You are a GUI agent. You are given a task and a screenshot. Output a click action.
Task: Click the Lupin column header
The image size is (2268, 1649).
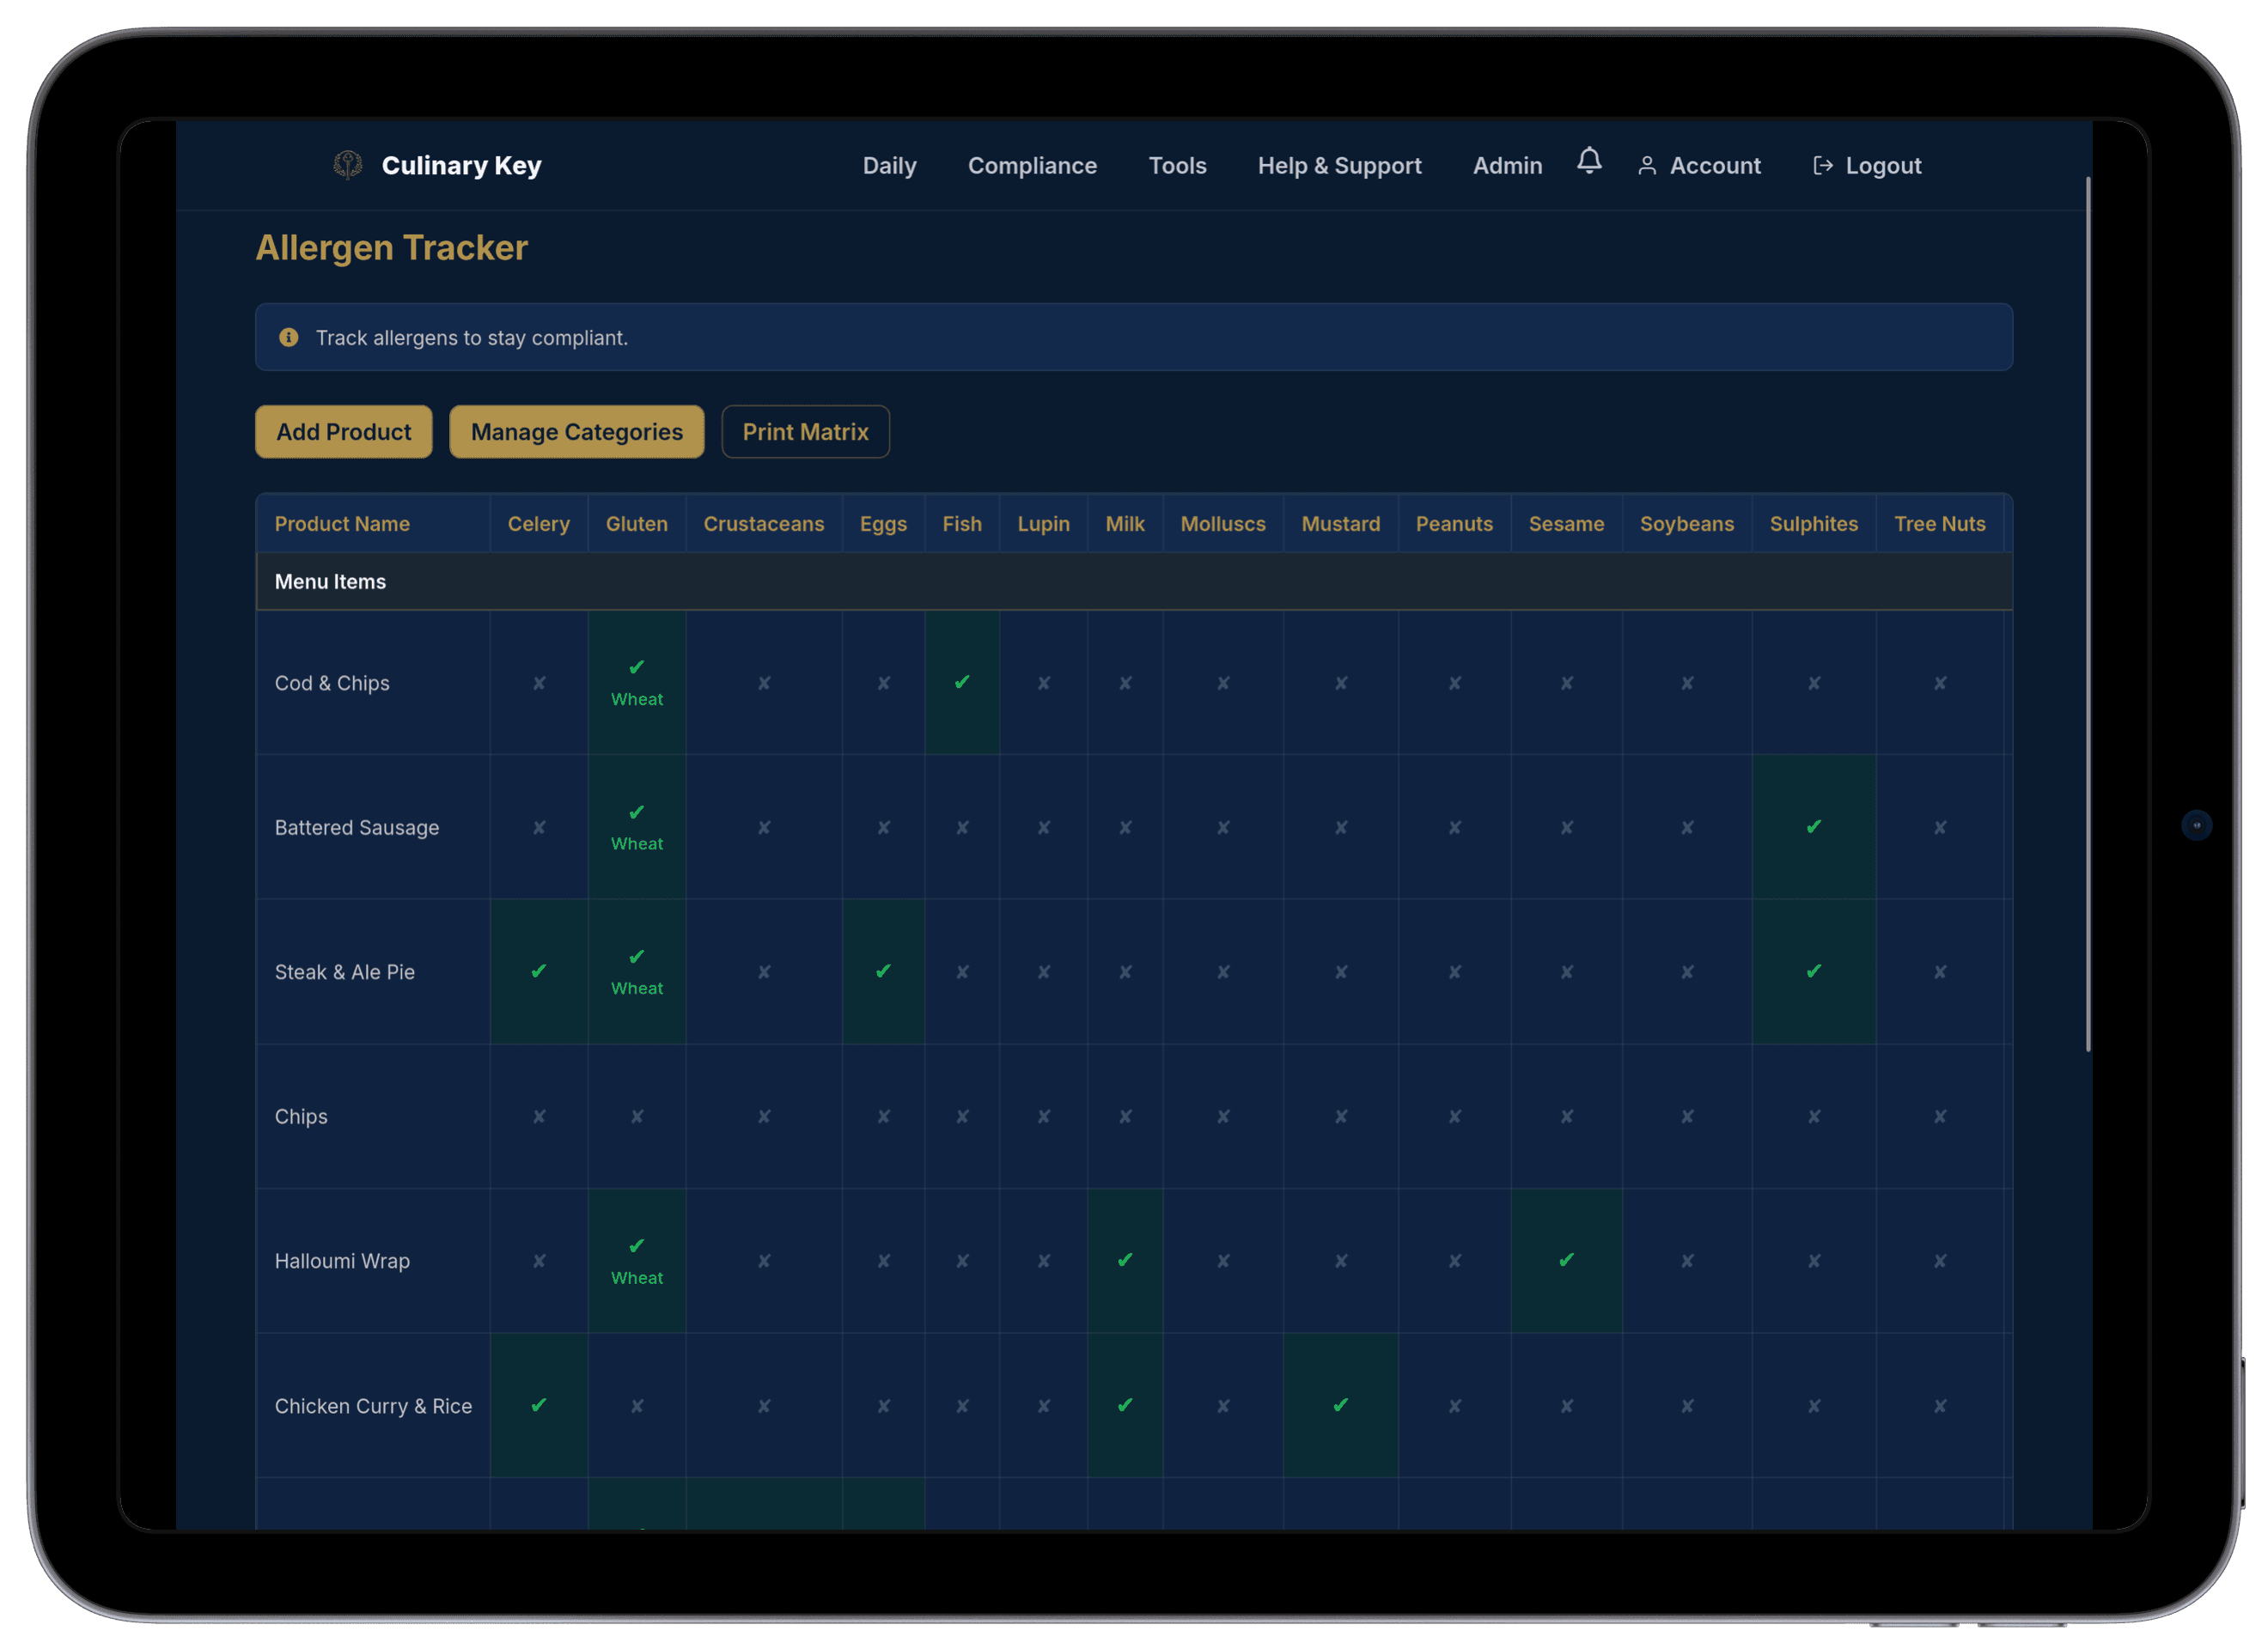(x=1043, y=524)
